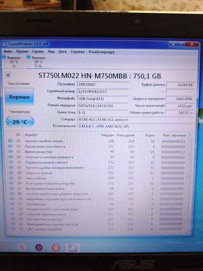Select the Включения/отключения row
The height and width of the screenshot is (271, 203).
(97, 189)
